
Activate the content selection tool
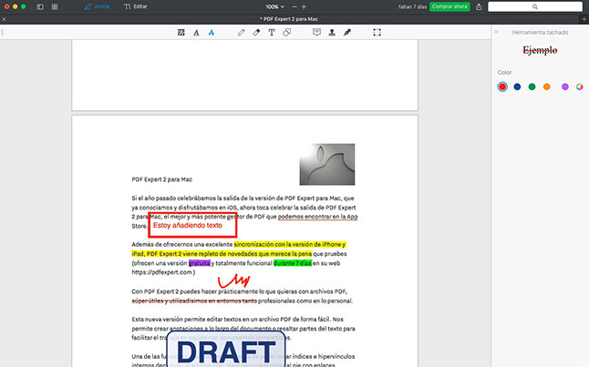point(377,32)
